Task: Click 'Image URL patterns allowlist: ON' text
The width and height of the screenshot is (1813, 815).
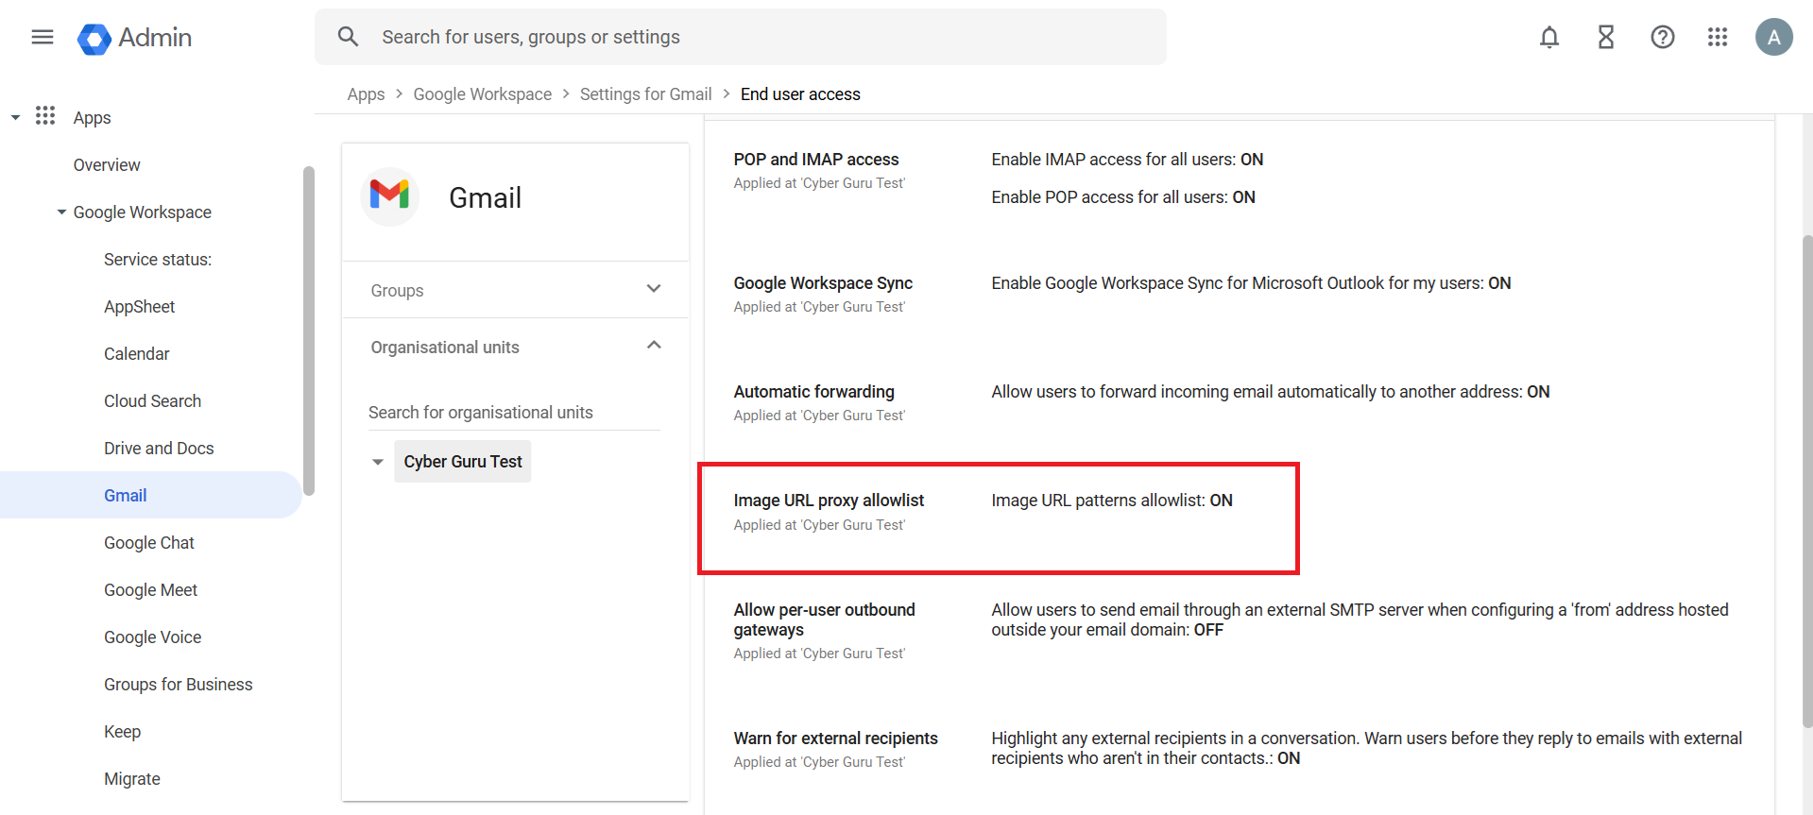Action: click(x=1112, y=501)
